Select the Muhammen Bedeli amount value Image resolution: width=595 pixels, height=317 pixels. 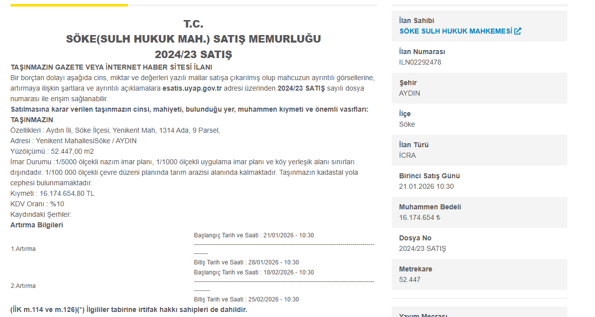422,218
